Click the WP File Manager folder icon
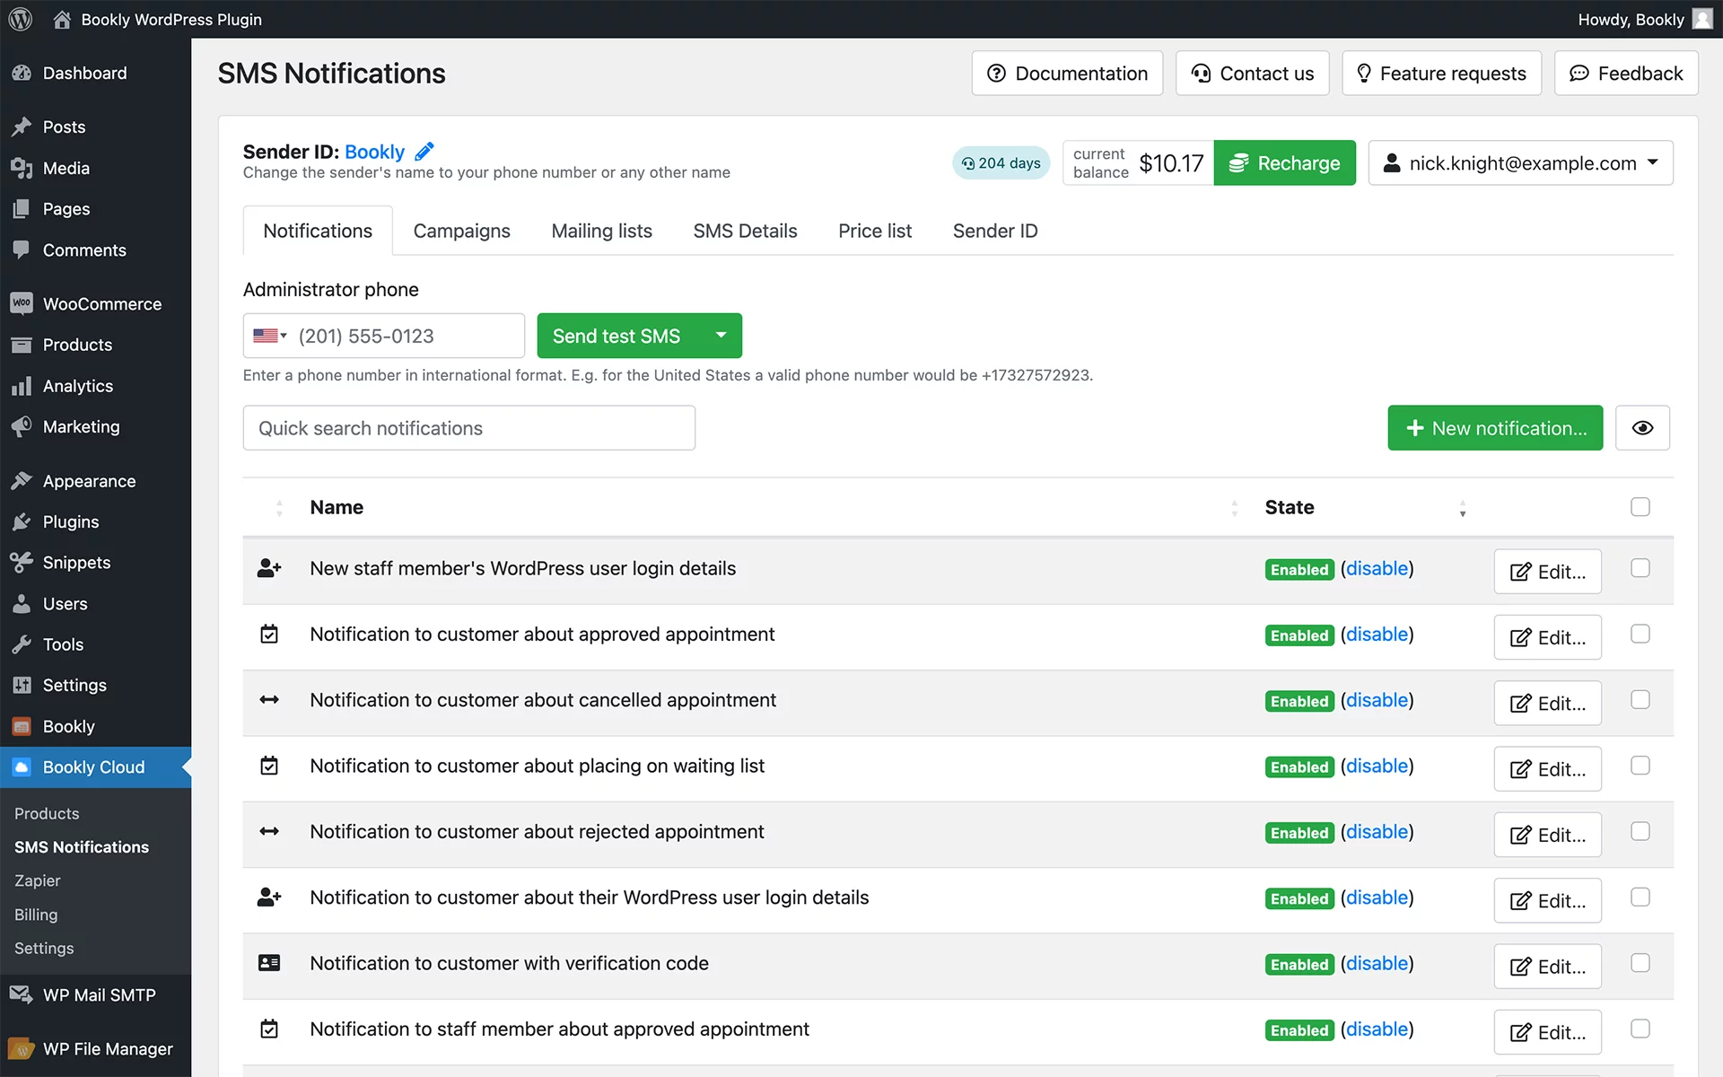Image resolution: width=1723 pixels, height=1077 pixels. click(22, 1048)
